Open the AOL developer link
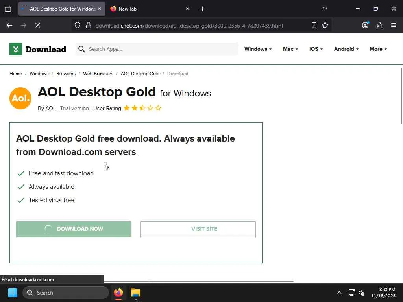Viewport: 403px width, 302px height. pos(50,109)
